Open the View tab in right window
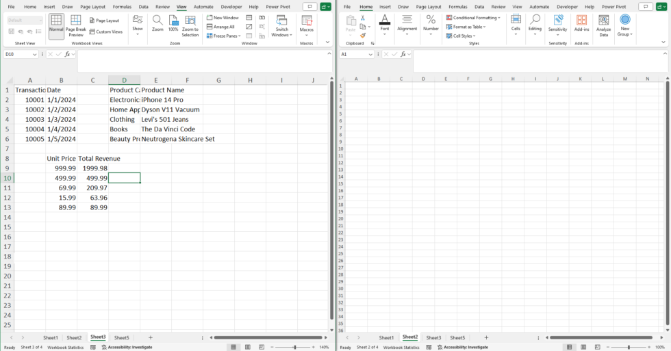The width and height of the screenshot is (671, 351). 517,7
